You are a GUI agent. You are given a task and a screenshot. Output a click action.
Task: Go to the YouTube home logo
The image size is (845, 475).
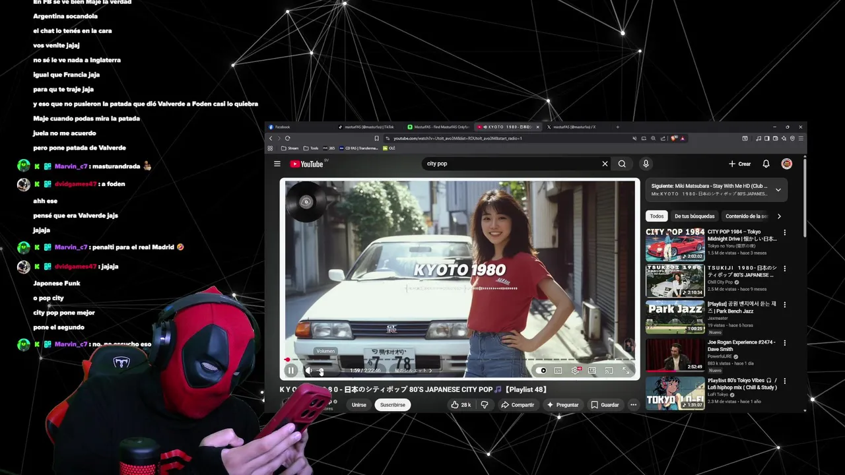point(306,164)
